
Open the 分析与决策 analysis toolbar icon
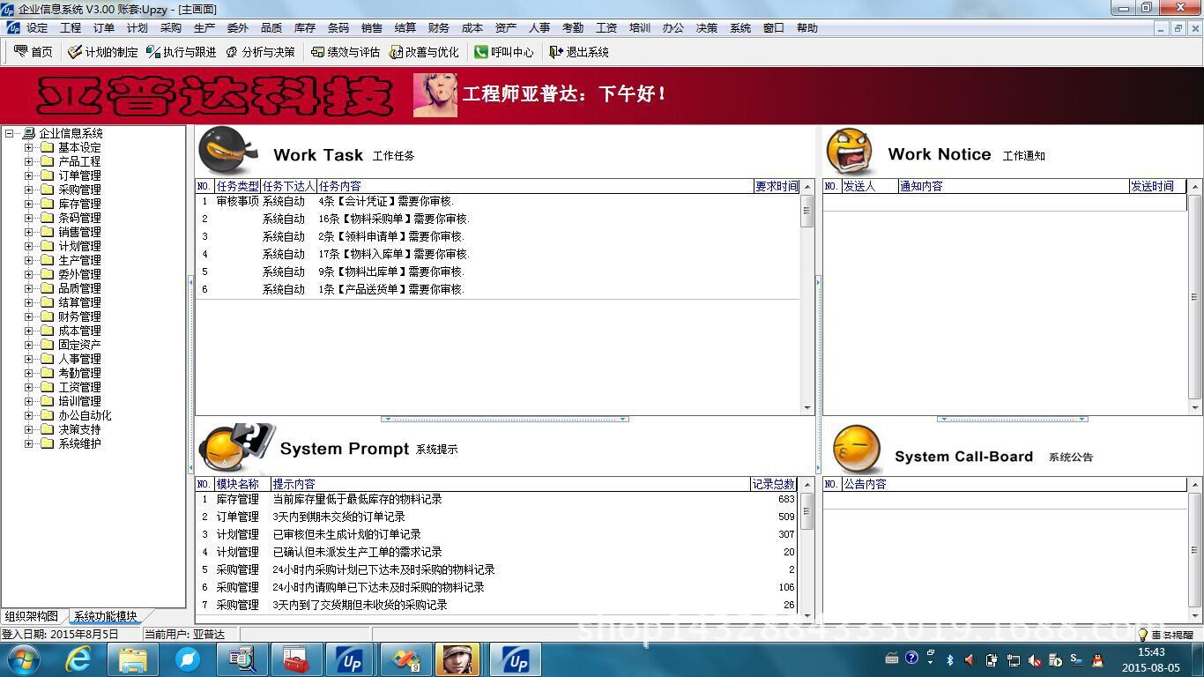(263, 51)
